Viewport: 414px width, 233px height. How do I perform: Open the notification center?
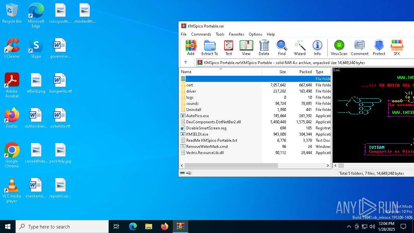tap(403, 227)
